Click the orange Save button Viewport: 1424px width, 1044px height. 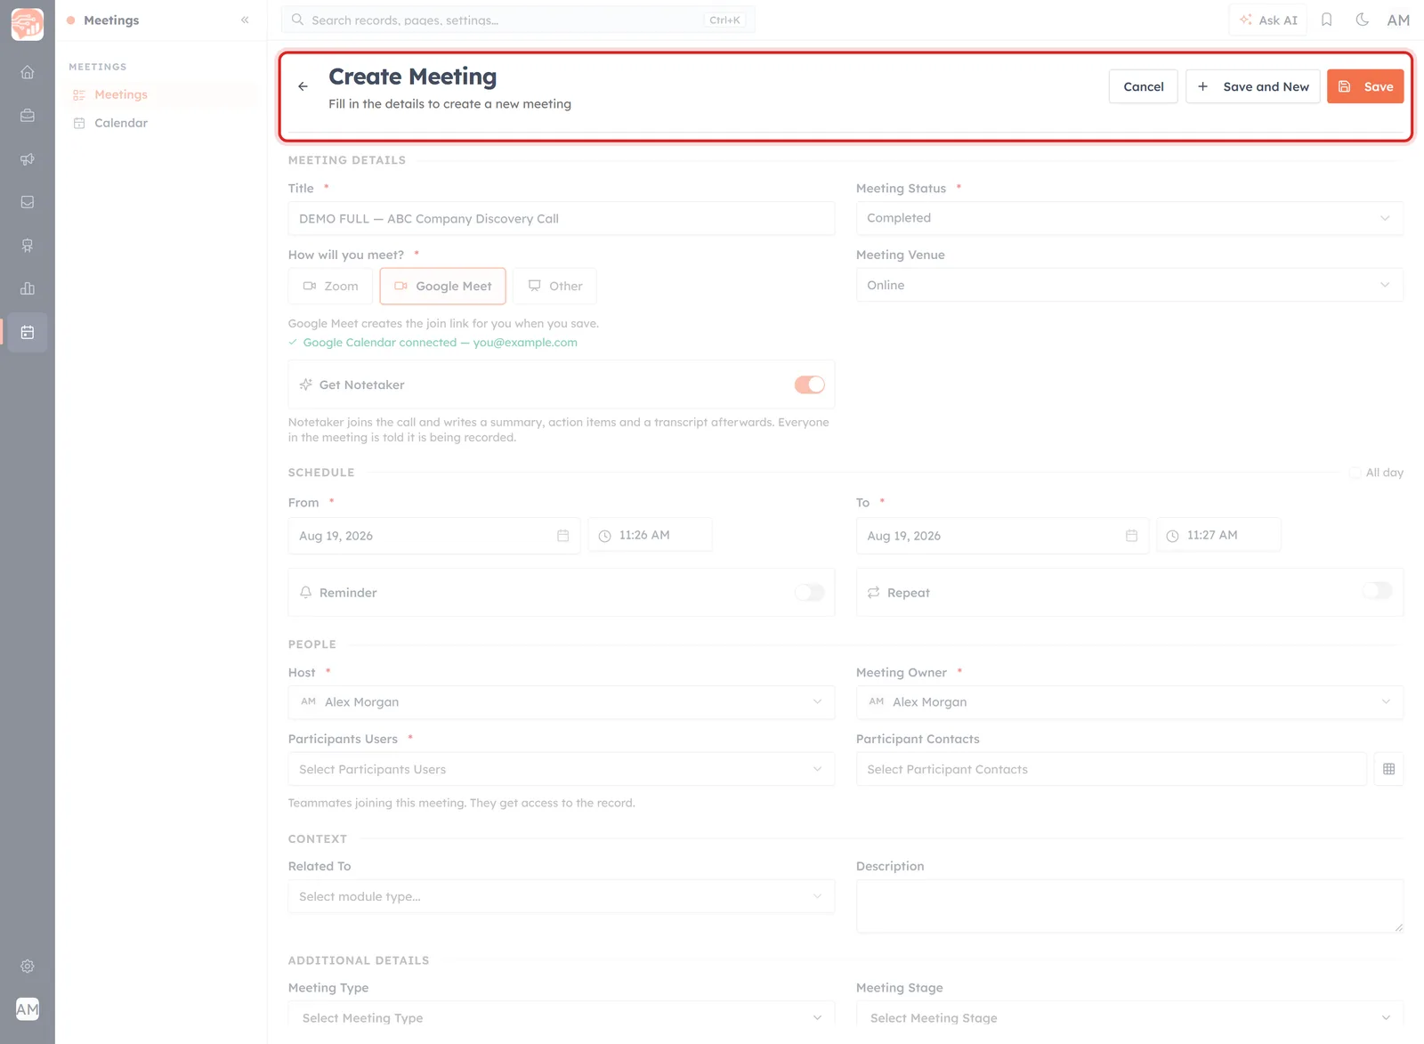[x=1365, y=86]
